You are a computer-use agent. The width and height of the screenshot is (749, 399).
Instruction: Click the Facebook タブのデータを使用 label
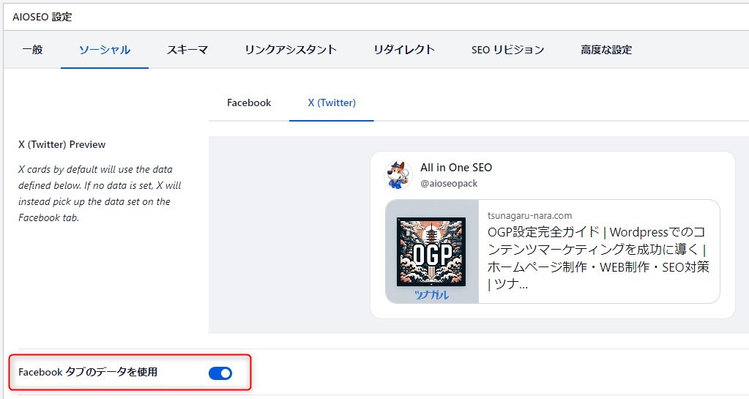tap(88, 373)
